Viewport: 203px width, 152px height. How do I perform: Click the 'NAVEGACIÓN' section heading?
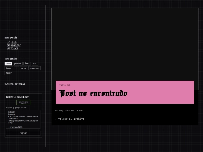pos(11,38)
